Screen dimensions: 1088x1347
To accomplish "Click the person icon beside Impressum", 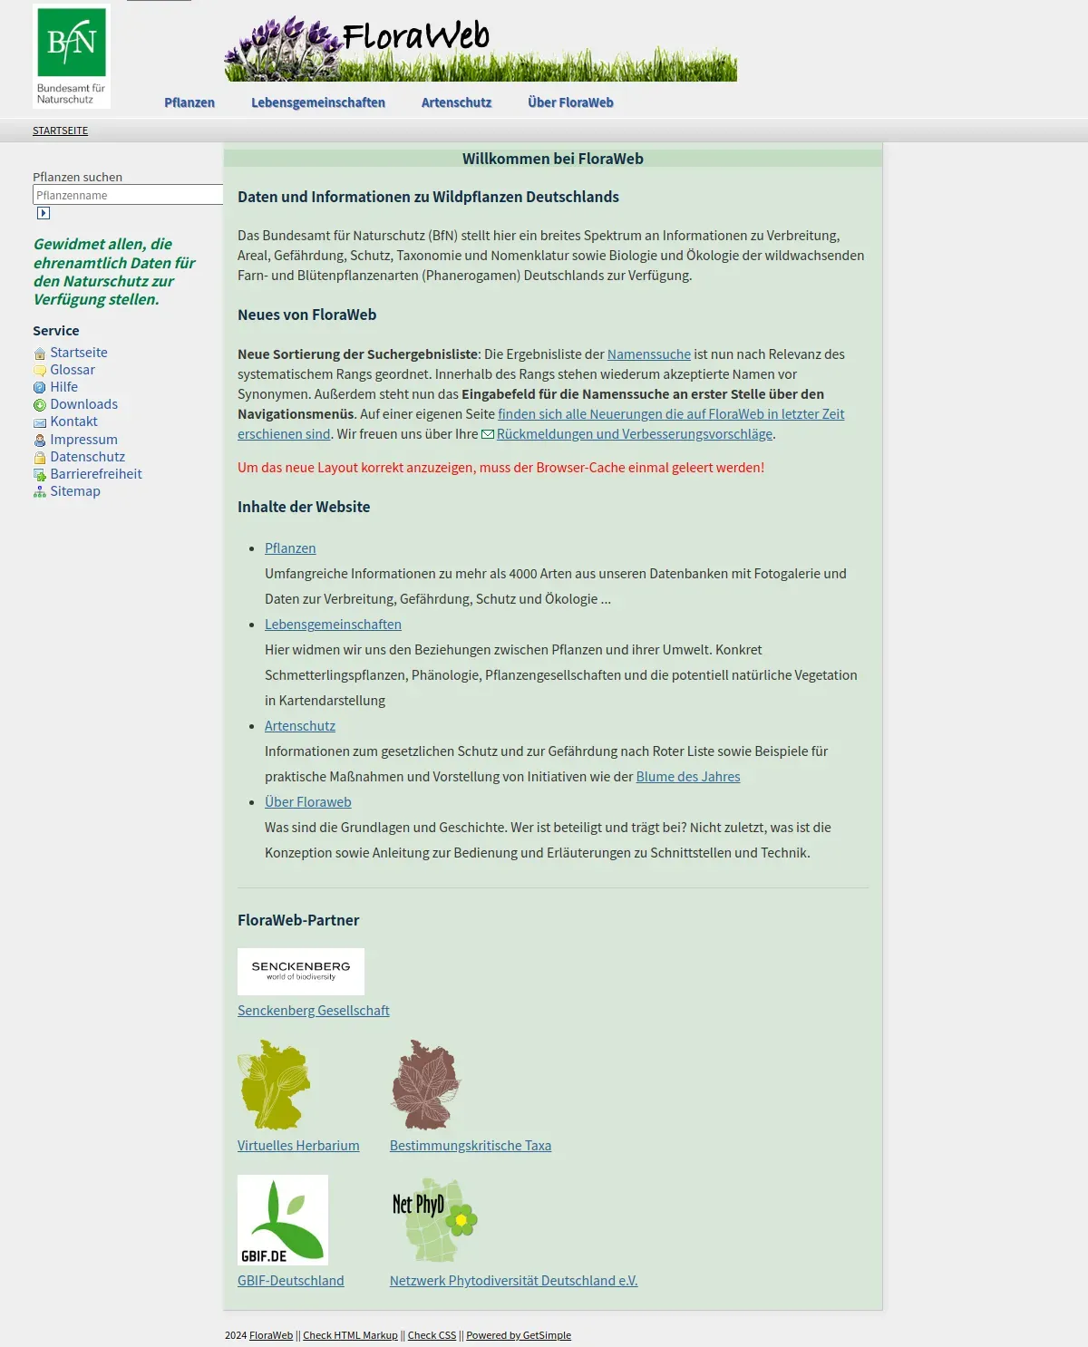I will 39,441.
